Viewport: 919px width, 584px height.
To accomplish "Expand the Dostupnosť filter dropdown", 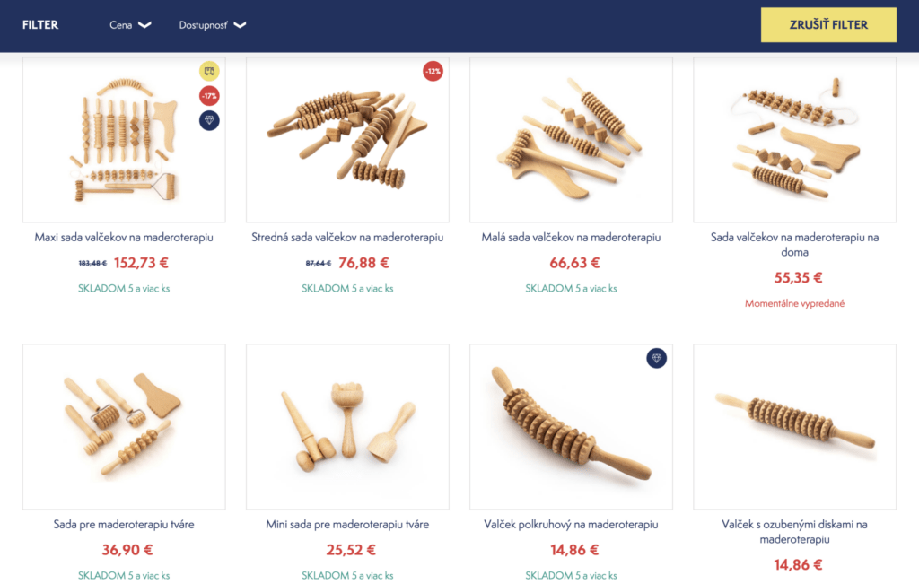I will [x=212, y=25].
